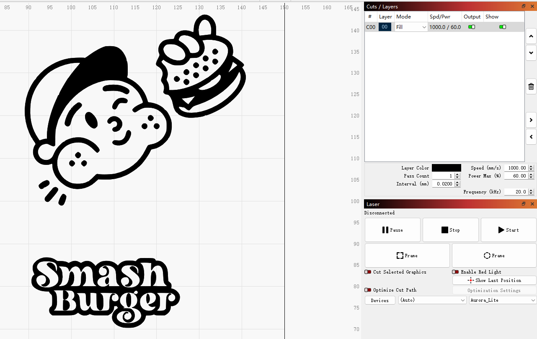Screen dimensions: 537x339
Task: Click the Frequency (kHz) input field
Action: 516,192
